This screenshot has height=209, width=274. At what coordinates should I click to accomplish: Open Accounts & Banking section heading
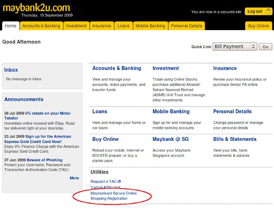coord(117,68)
